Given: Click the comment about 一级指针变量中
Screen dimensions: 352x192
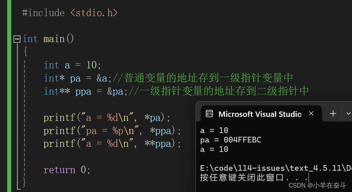Looking at the screenshot, I should pos(202,78).
